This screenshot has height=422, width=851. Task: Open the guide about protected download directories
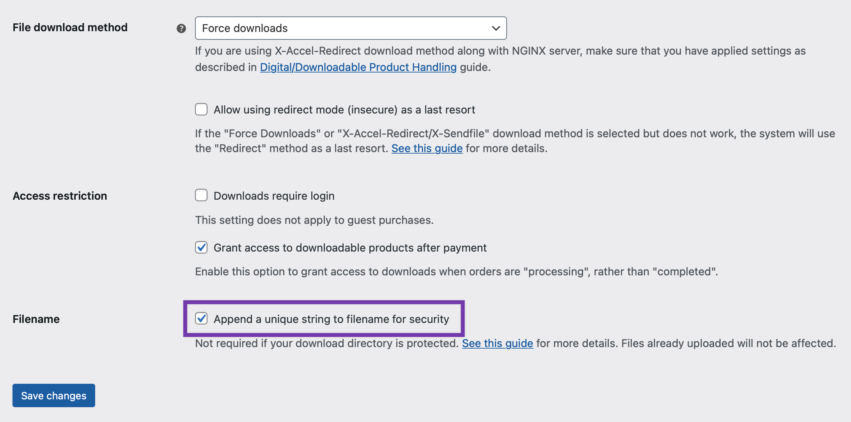pyautogui.click(x=497, y=343)
